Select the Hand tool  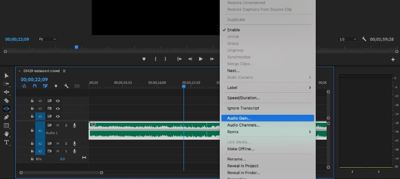coord(7,134)
